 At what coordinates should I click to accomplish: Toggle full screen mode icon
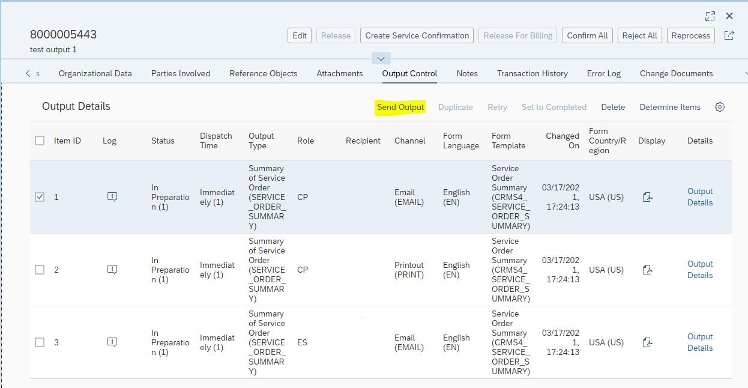pyautogui.click(x=710, y=16)
